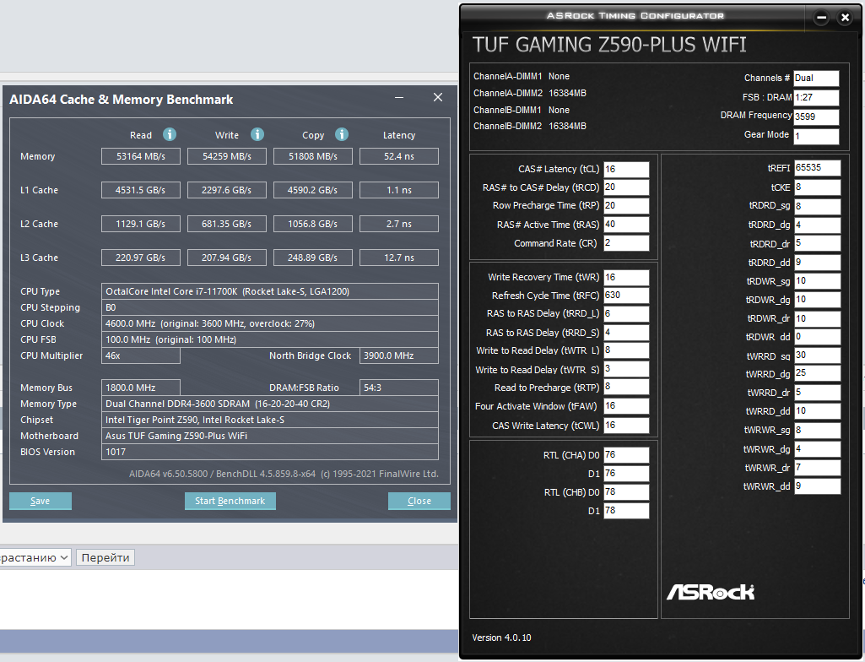
Task: Select the RTL (CHA) D0 field
Action: [626, 455]
